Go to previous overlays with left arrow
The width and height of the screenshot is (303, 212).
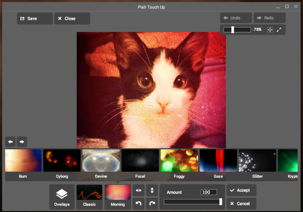[11, 142]
